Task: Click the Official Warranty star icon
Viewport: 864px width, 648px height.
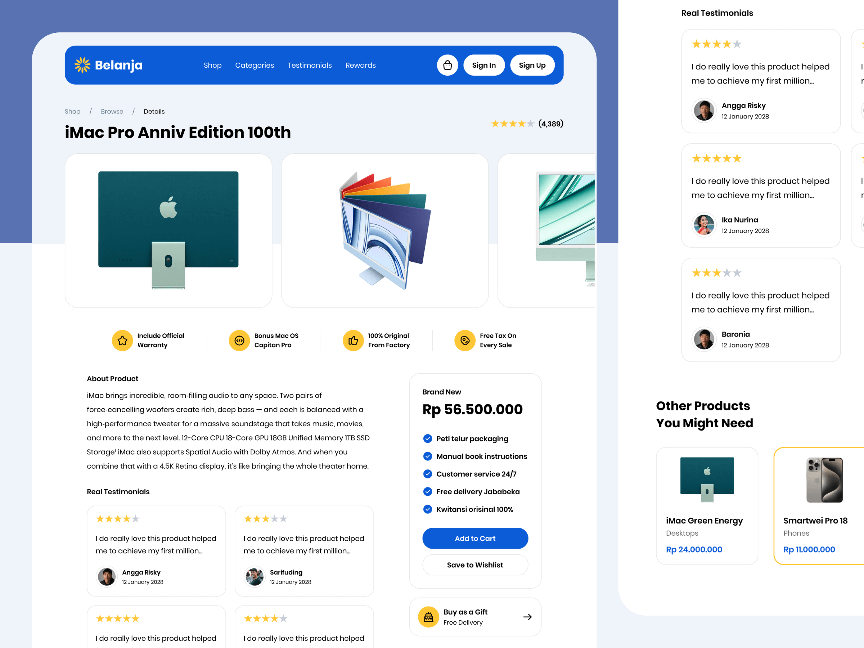Action: tap(122, 341)
